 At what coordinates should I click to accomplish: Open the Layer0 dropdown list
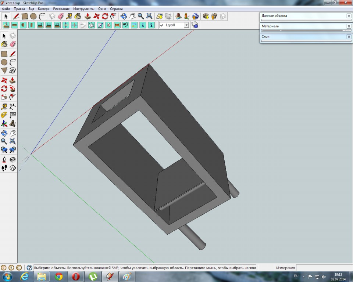coord(186,25)
